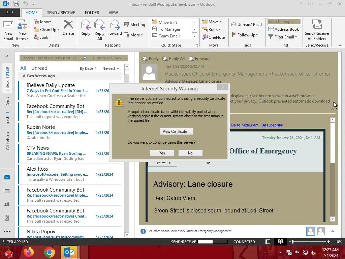Screen dimensions: 345x259
Task: Open the Rules dropdown
Action: [212, 30]
